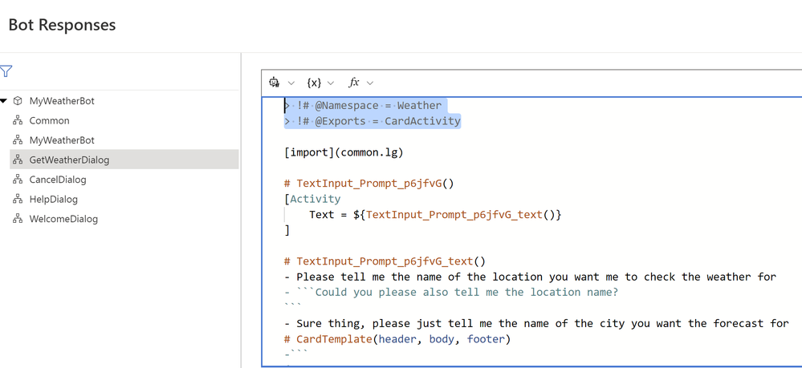The height and width of the screenshot is (368, 802).
Task: Click the dialog icon next to Common
Action: 18,120
